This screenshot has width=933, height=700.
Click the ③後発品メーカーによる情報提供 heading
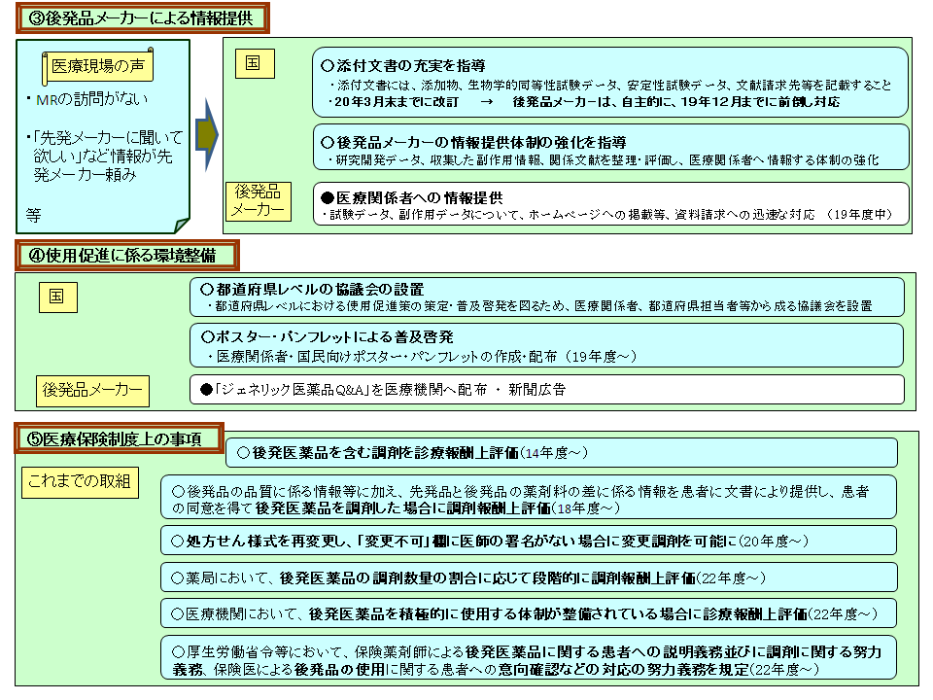pyautogui.click(x=143, y=17)
